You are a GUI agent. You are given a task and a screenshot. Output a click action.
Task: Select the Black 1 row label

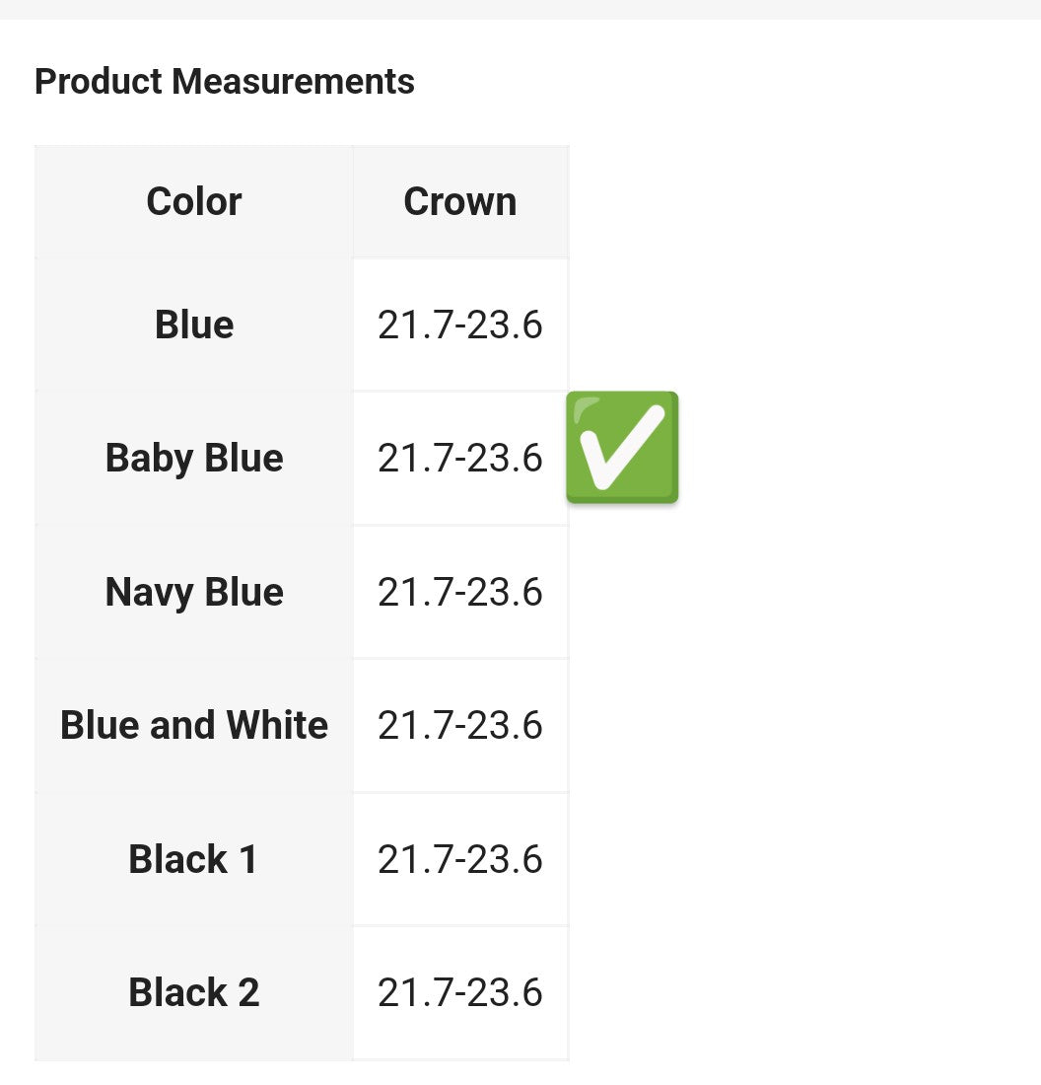(x=194, y=859)
